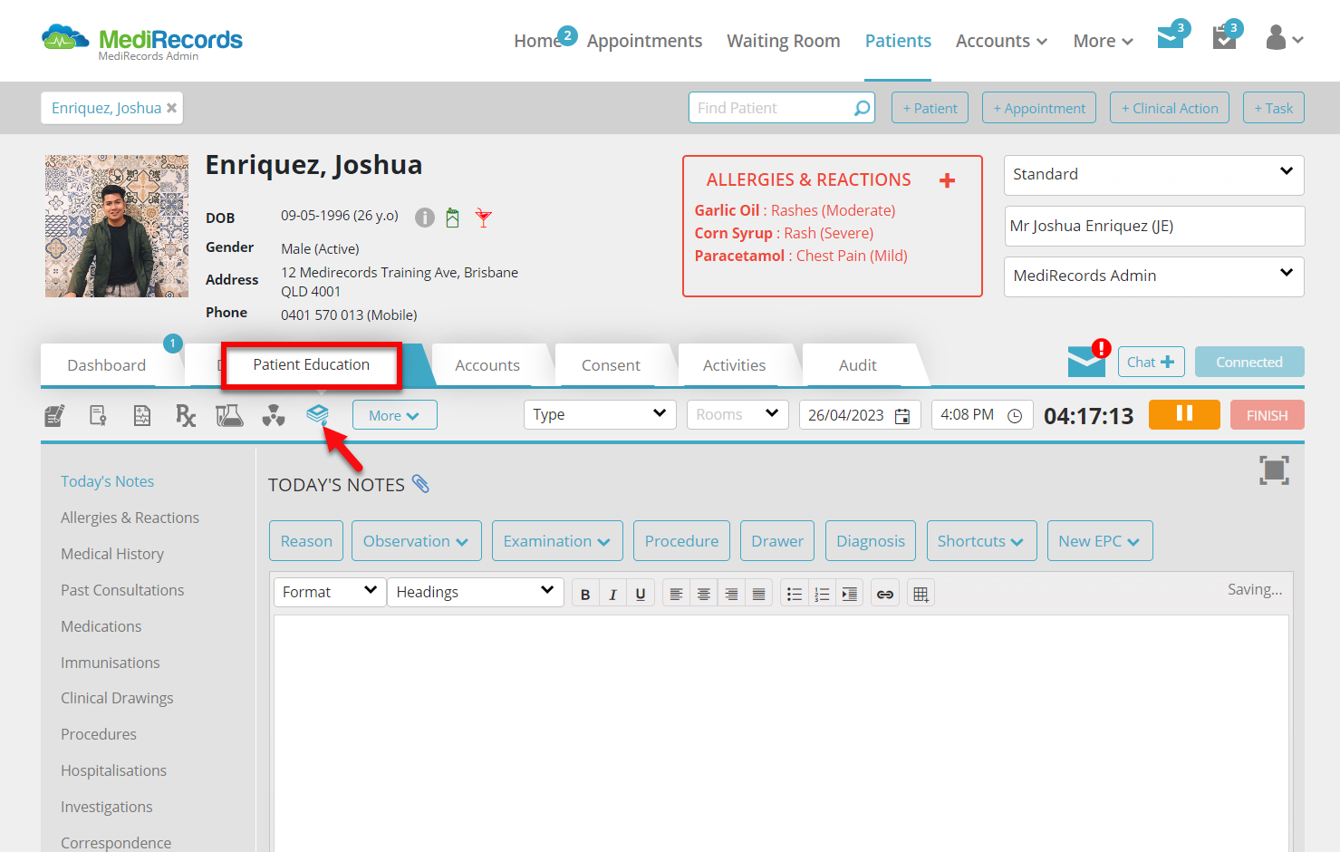The image size is (1340, 852).
Task: Open the Rooms dropdown
Action: (x=737, y=414)
